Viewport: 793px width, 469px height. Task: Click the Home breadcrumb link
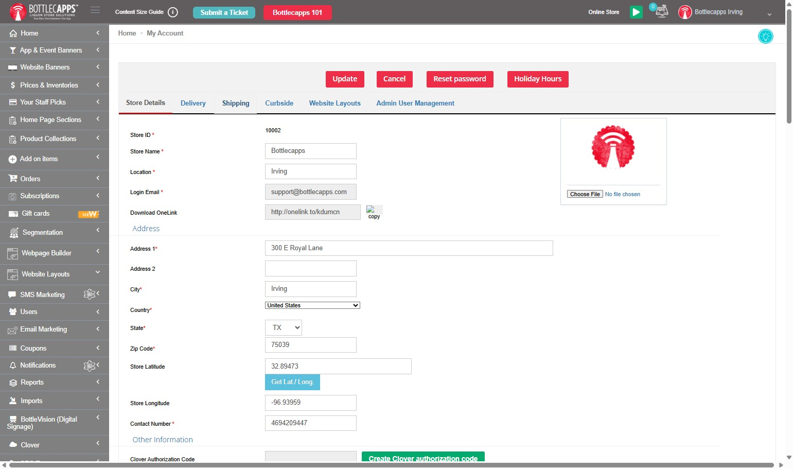(127, 33)
